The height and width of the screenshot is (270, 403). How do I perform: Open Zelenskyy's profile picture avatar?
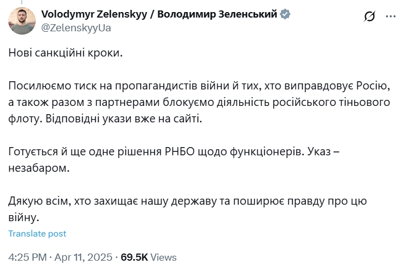click(22, 21)
